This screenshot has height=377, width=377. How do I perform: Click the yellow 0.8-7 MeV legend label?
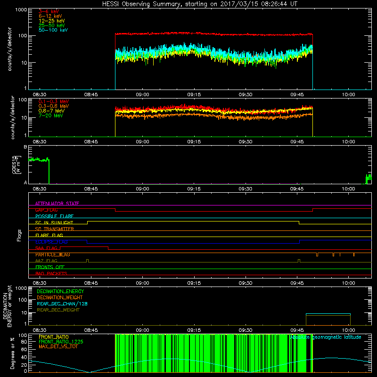coord(51,111)
